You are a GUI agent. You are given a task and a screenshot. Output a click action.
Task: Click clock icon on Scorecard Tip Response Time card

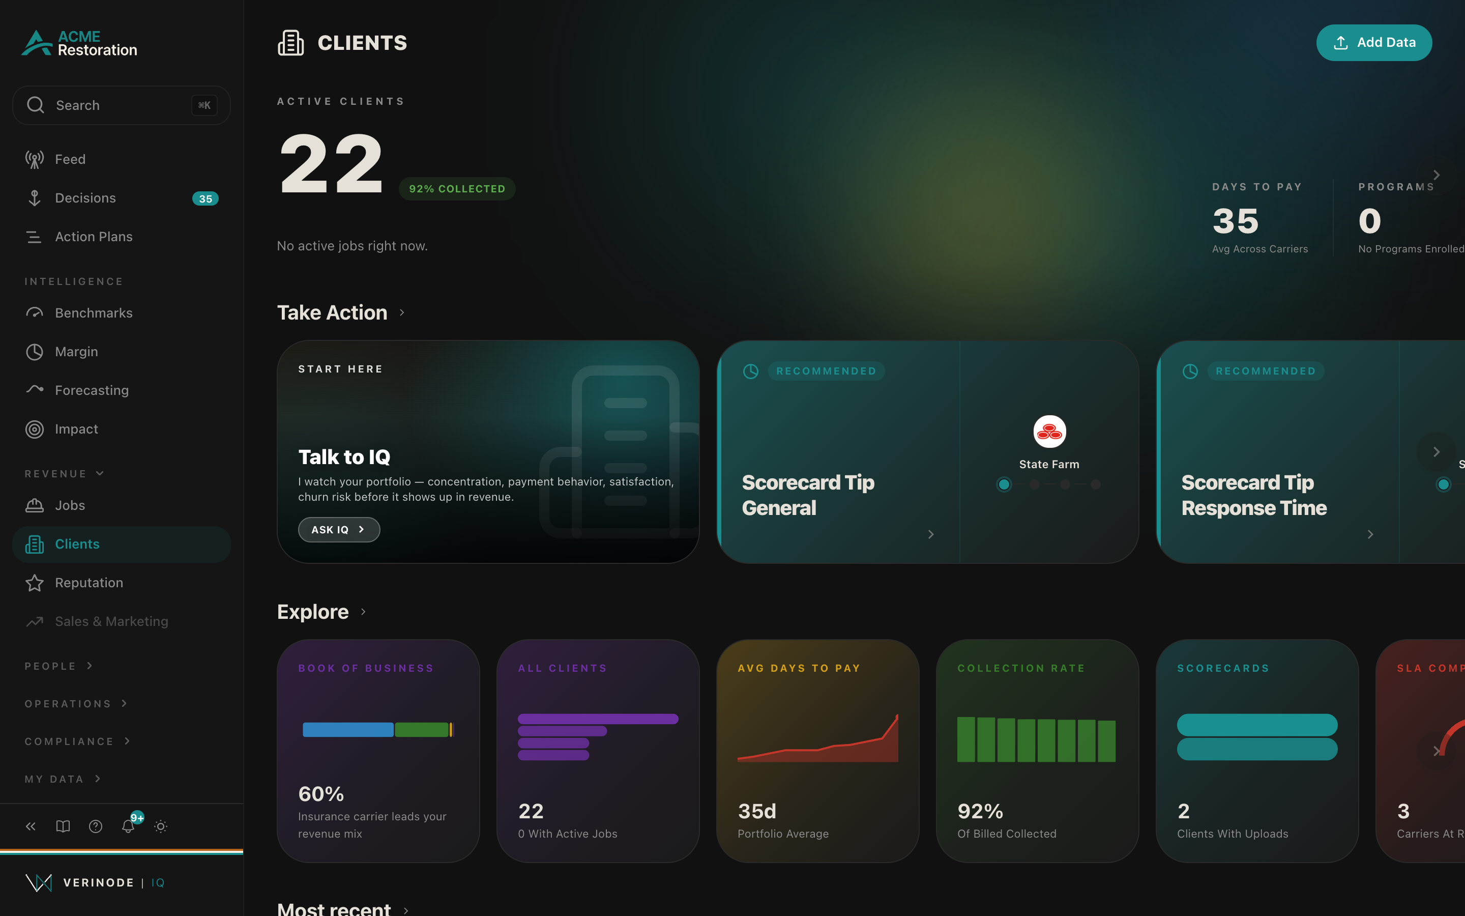(x=1190, y=371)
